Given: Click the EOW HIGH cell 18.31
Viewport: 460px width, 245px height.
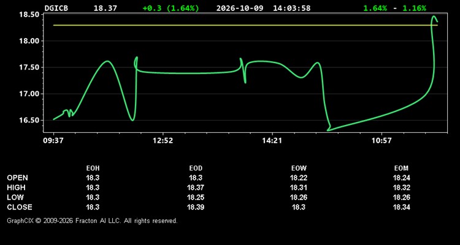Looking at the screenshot, I should [299, 187].
